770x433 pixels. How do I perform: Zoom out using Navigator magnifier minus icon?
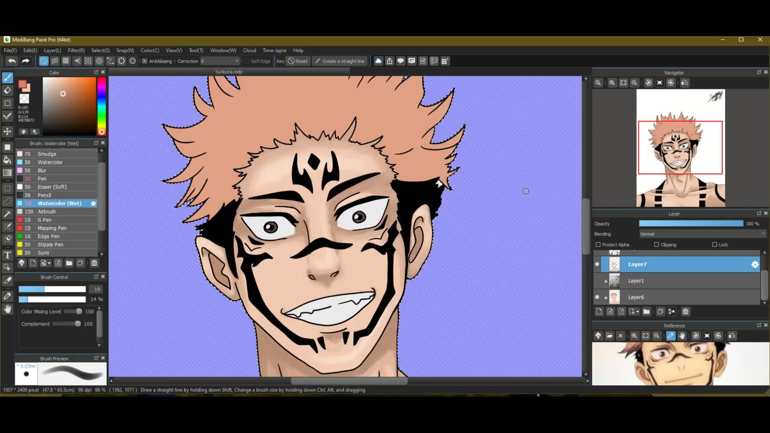coord(634,83)
